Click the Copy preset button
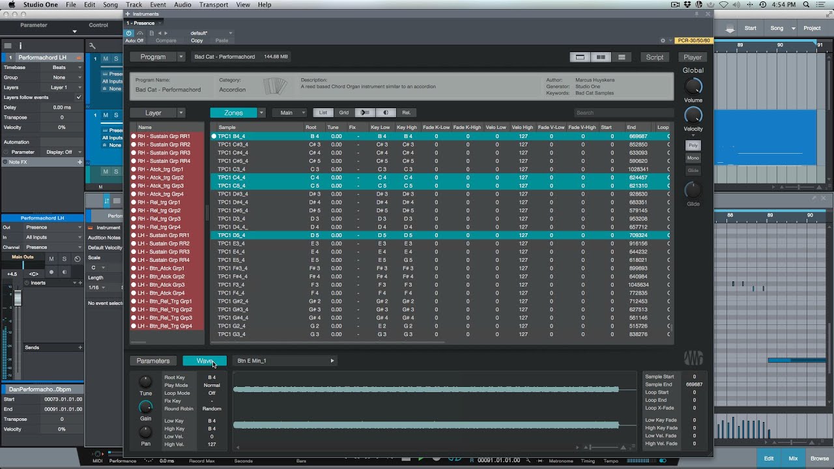Screen dimensions: 834x469 [197, 40]
